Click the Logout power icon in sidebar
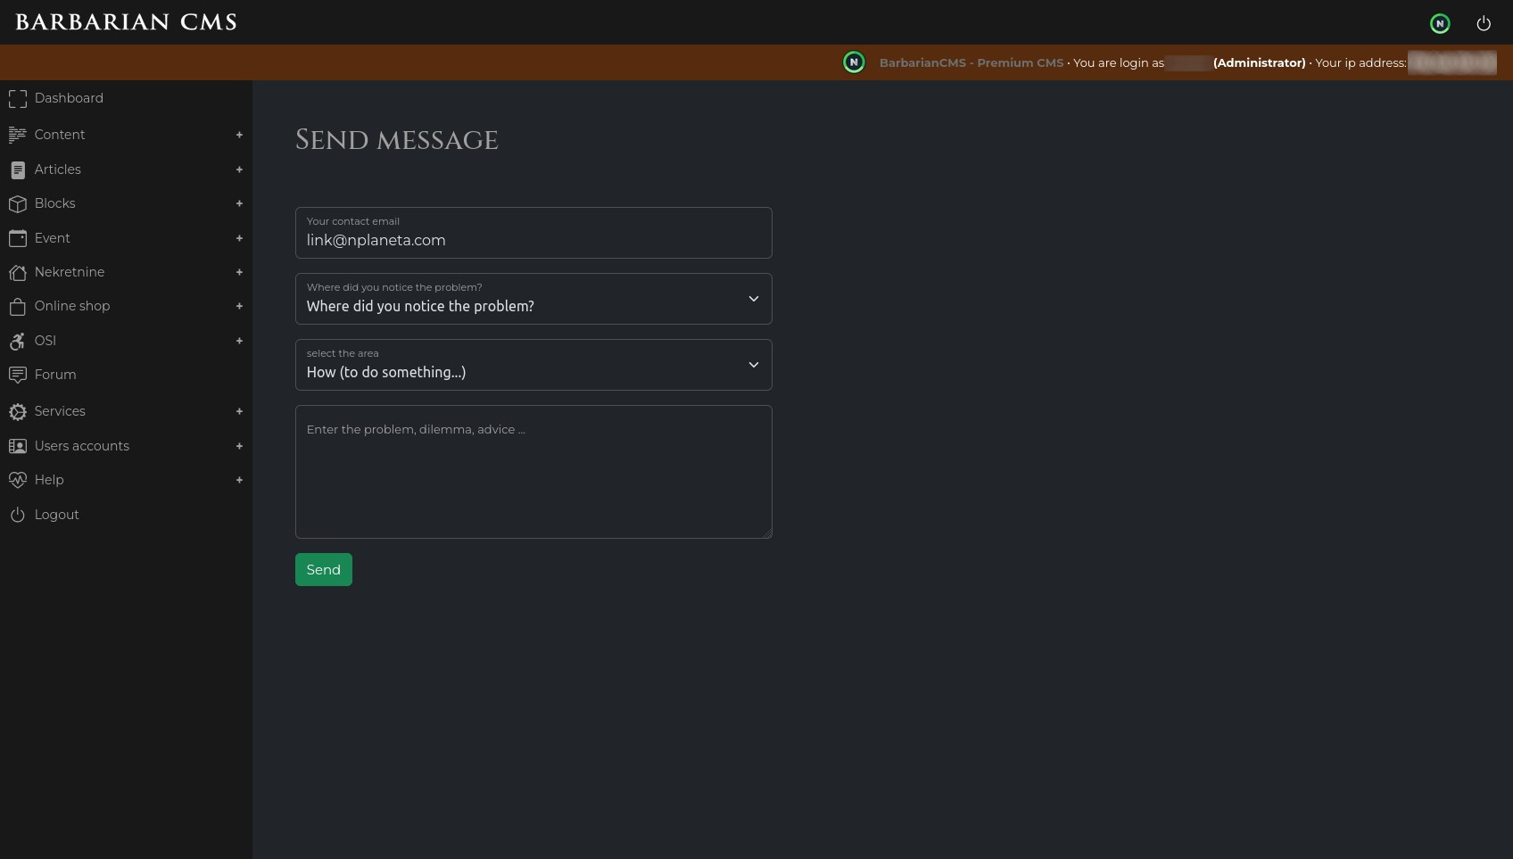Screen dimensions: 1513x859 [18, 515]
